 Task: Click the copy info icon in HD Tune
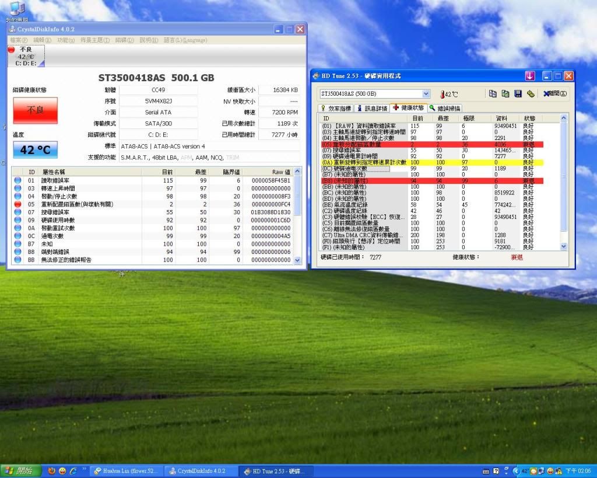click(x=493, y=93)
